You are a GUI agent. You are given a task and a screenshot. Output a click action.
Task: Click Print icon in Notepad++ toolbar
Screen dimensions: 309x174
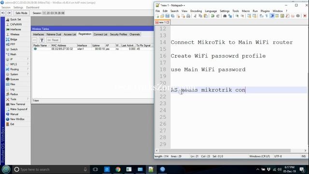click(x=188, y=16)
